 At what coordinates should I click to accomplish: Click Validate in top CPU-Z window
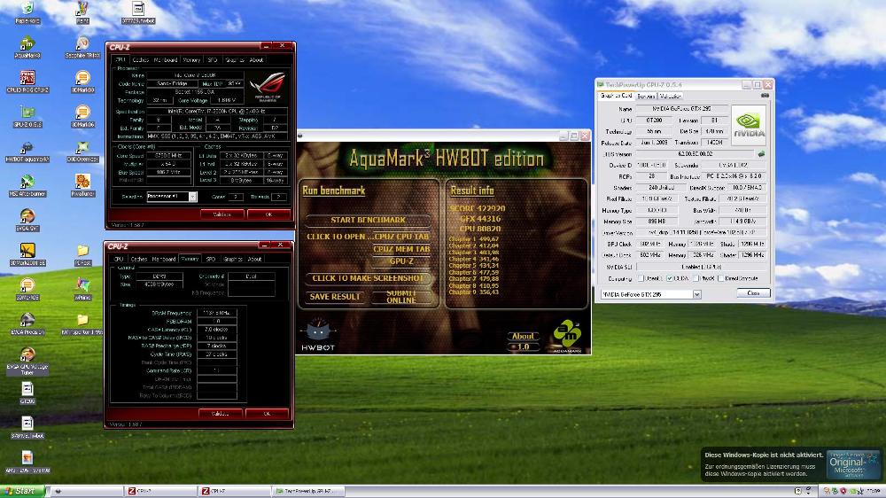tap(221, 214)
